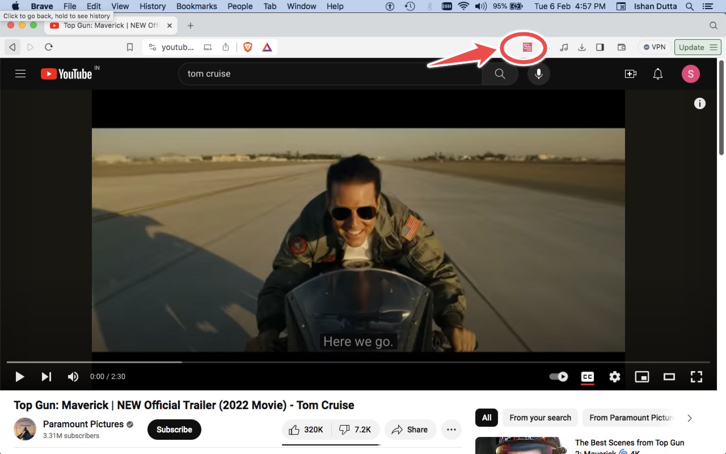Toggle autoplay switch in player
Viewport: 726px width, 454px height.
click(559, 376)
